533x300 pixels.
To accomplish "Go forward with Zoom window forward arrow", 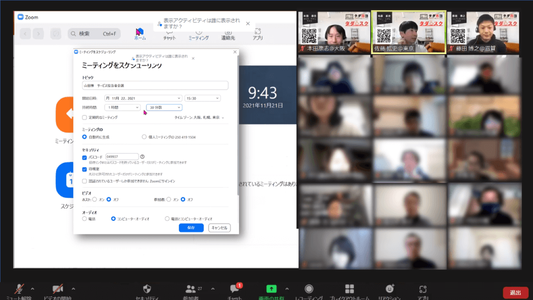I will 39,34.
